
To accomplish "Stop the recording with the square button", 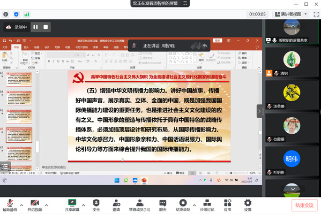I will 46,27.
